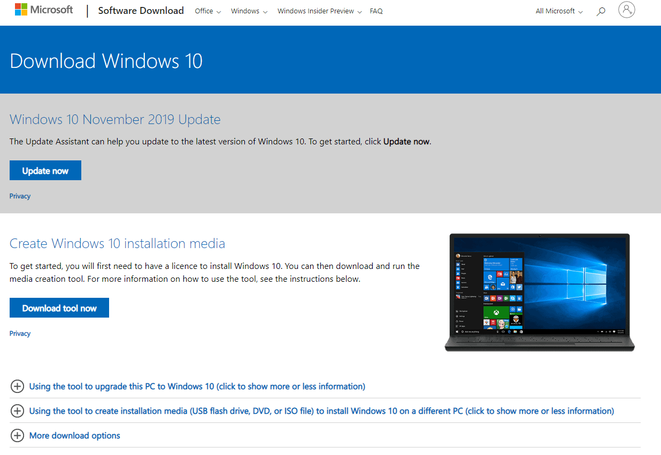This screenshot has height=455, width=661.
Task: Click the Update now button
Action: [45, 170]
